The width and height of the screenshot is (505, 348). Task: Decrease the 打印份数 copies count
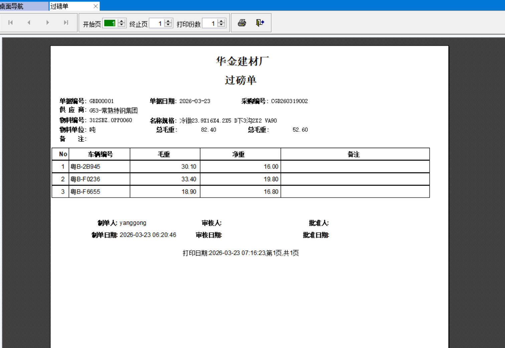(x=221, y=25)
